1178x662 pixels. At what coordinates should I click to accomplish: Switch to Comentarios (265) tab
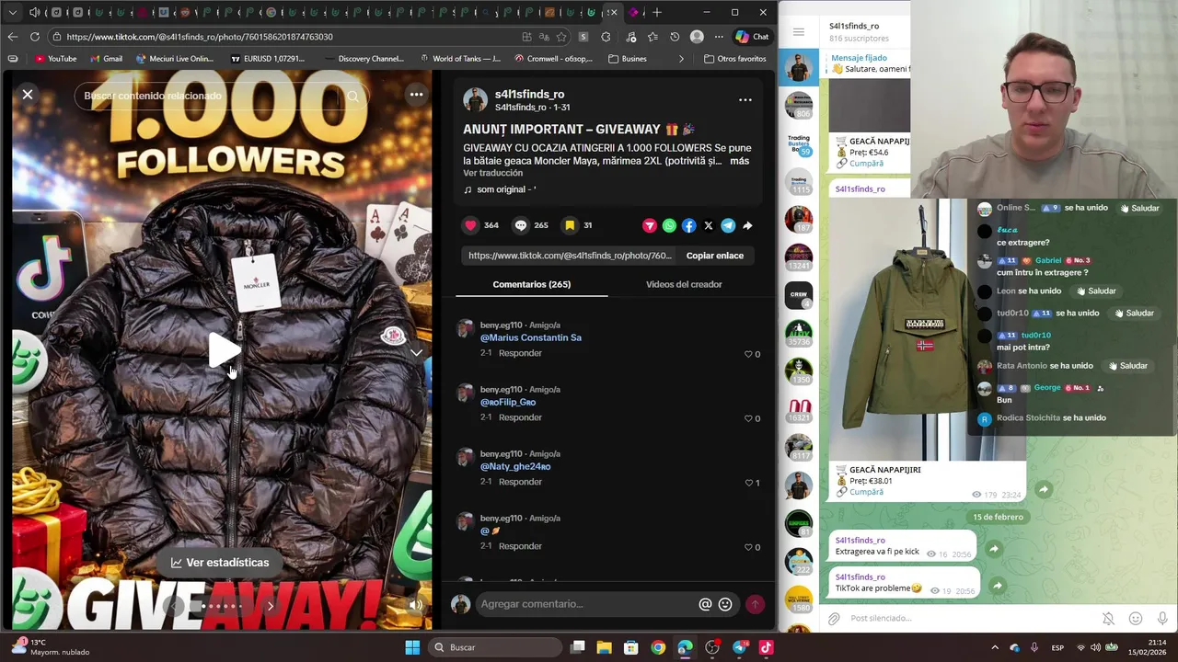(532, 284)
